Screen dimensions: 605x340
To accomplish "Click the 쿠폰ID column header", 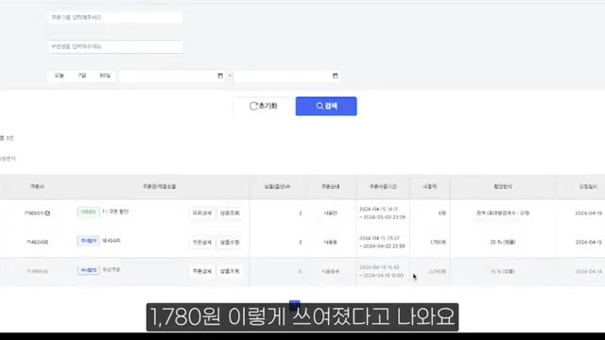I will 37,187.
